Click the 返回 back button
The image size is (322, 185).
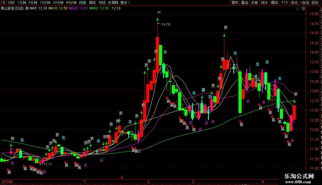point(315,3)
